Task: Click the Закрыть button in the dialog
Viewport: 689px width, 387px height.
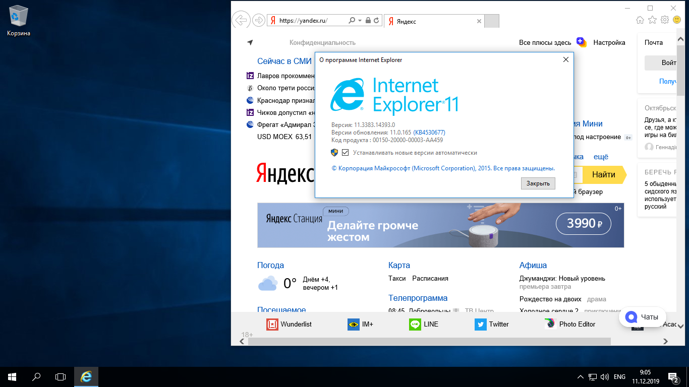Action: (538, 183)
